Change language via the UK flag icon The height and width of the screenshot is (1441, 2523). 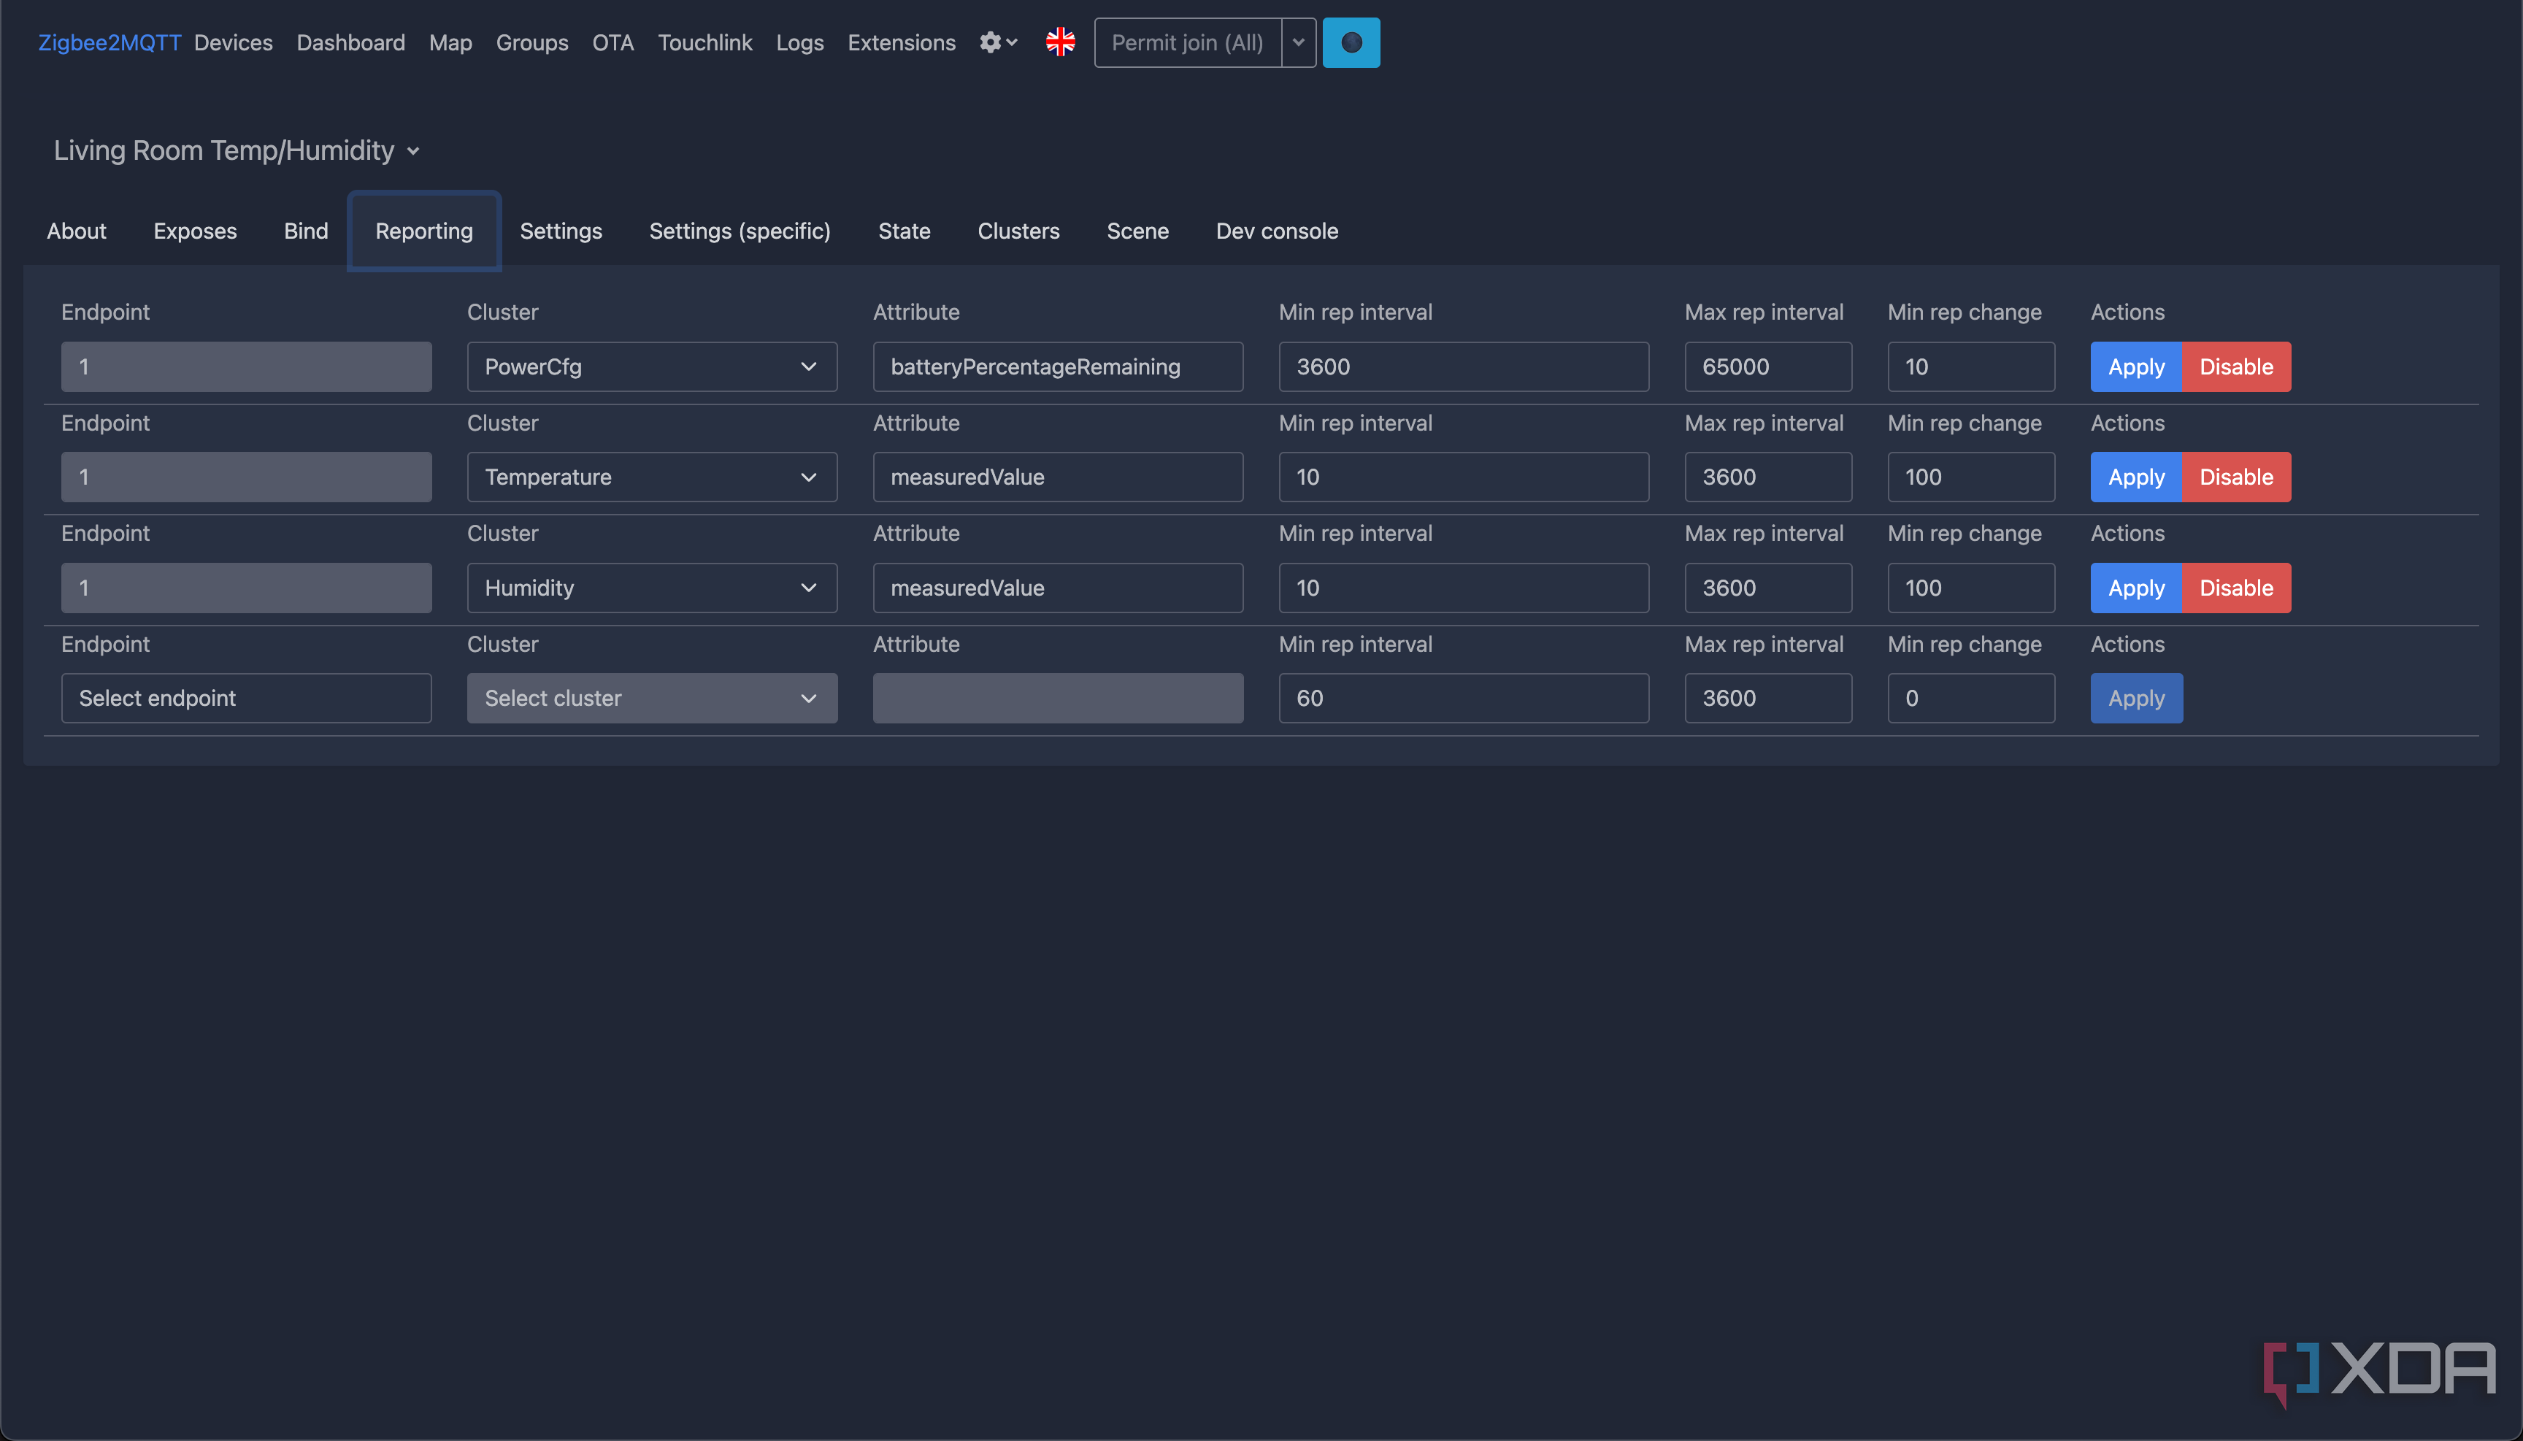[1060, 42]
